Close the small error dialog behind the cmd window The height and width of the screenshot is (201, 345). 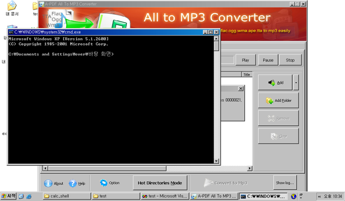pos(241,89)
